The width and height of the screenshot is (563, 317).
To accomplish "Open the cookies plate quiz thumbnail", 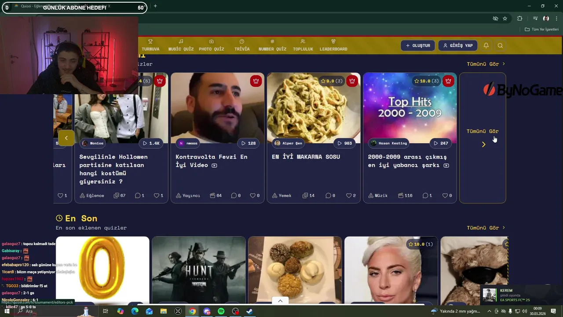I will tap(295, 270).
